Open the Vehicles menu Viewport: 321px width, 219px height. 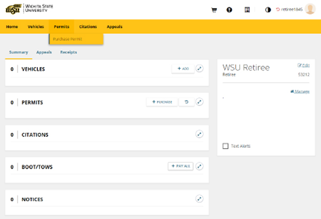pyautogui.click(x=36, y=27)
